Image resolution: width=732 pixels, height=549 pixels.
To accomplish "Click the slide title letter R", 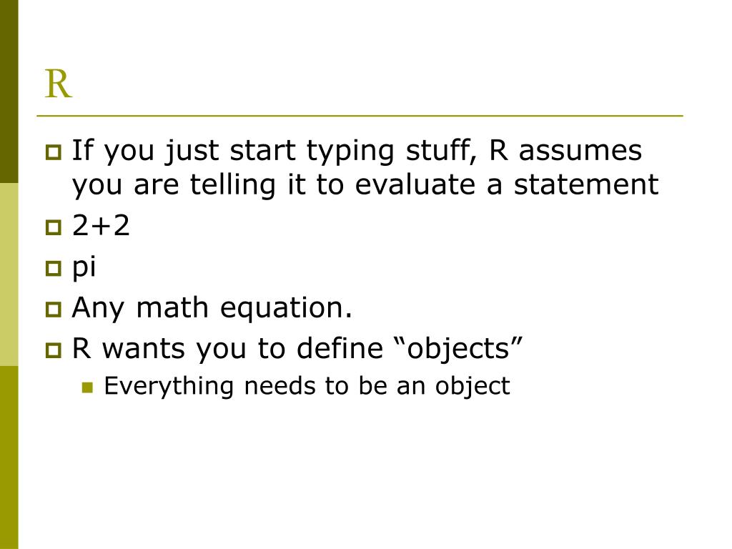I will coord(59,84).
